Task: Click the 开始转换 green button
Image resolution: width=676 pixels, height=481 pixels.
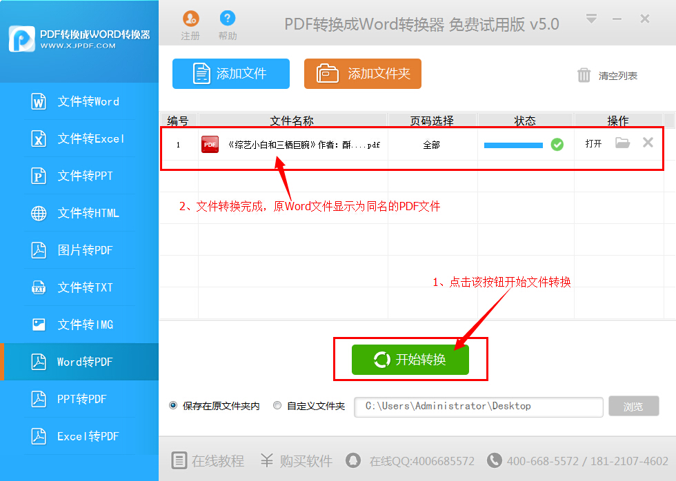Action: (410, 360)
